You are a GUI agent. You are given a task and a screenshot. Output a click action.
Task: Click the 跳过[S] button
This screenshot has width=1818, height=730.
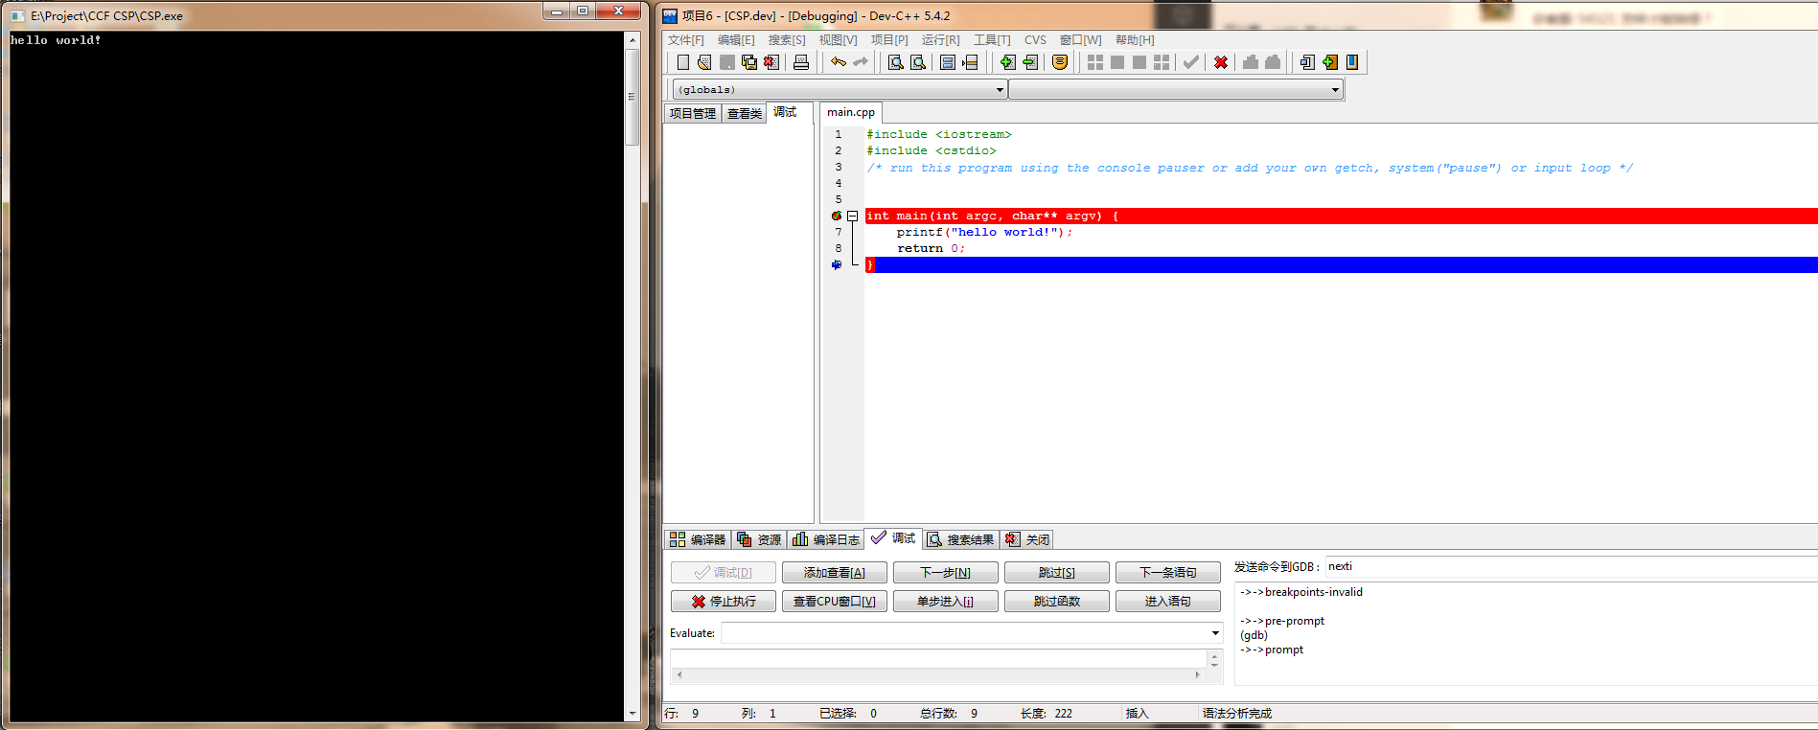click(x=1057, y=573)
